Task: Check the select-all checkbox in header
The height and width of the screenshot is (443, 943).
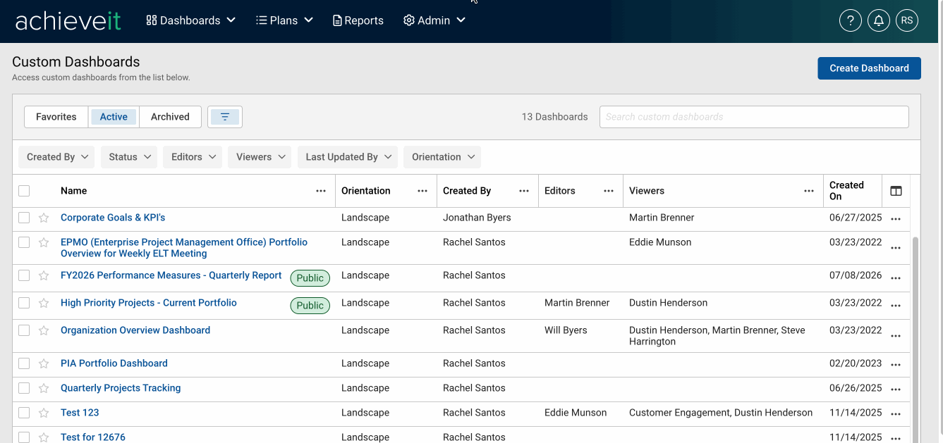Action: pyautogui.click(x=24, y=191)
